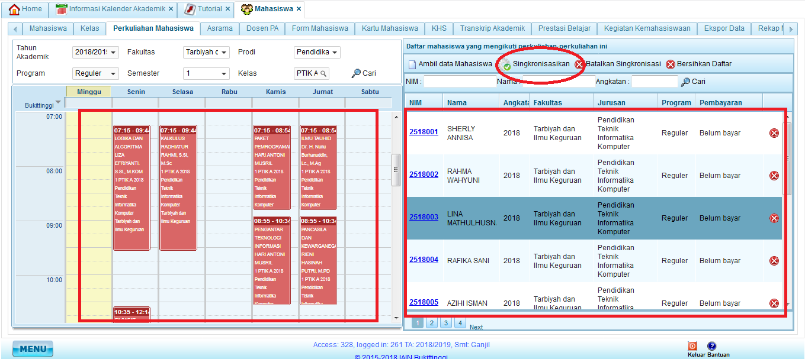Click Batalkan Singkronisasi cancel icon
Screen dimensions: 805x359
(x=579, y=64)
